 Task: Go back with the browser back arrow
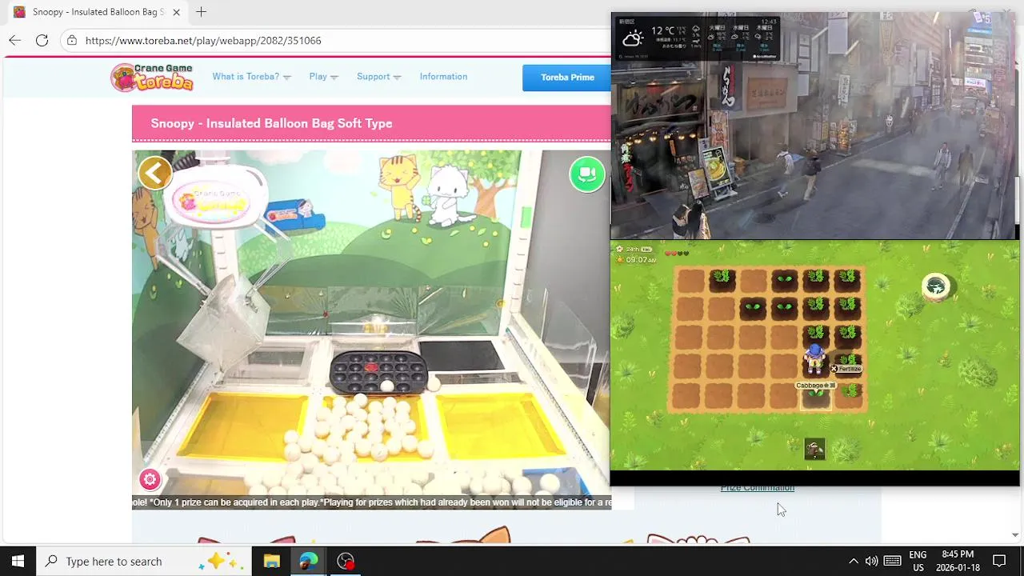pyautogui.click(x=14, y=40)
